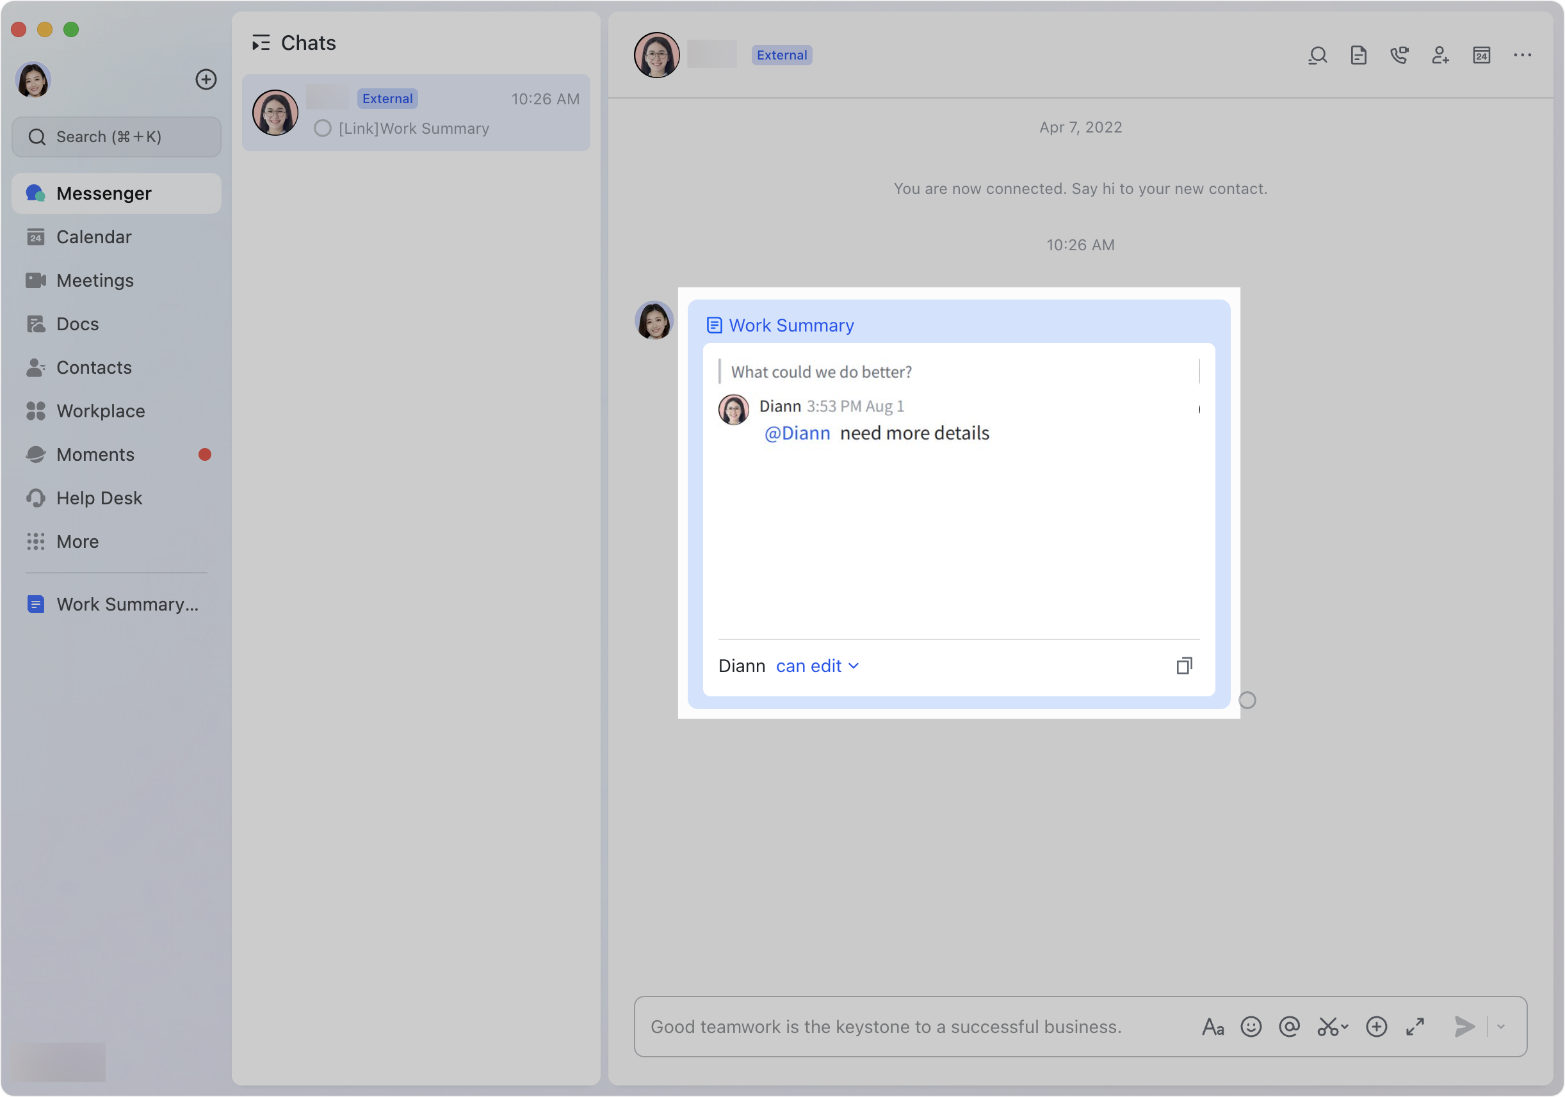
Task: Switch to Calendar in the sidebar
Action: coord(117,237)
